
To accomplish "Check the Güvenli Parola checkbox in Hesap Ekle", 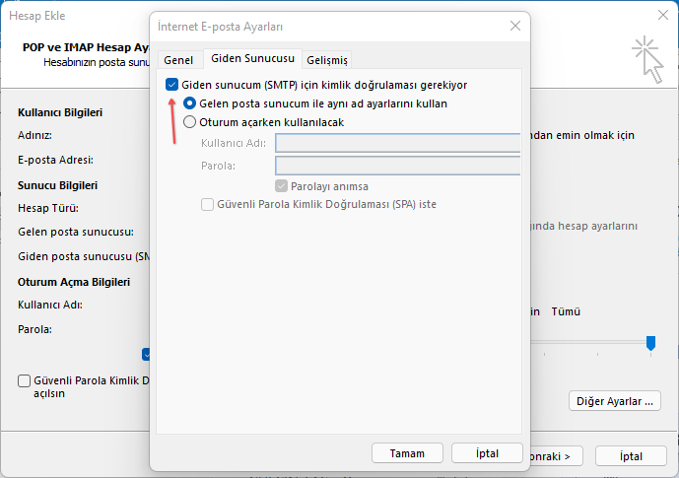I will 25,380.
